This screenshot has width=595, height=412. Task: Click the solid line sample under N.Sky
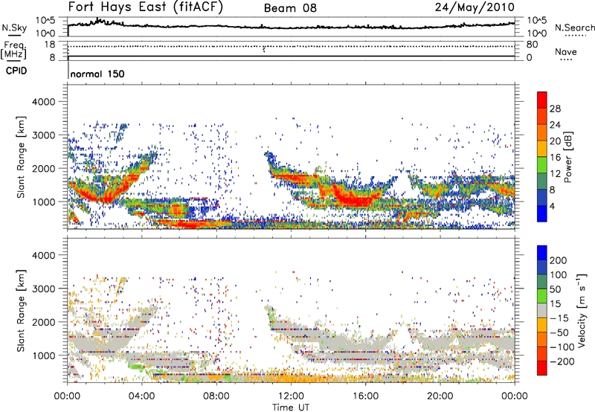(14, 35)
